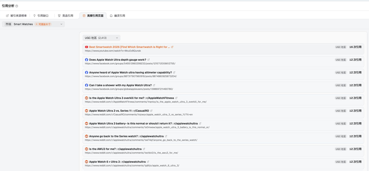
Task: Click external link icon after AWU3 title
Action: tap(144, 149)
